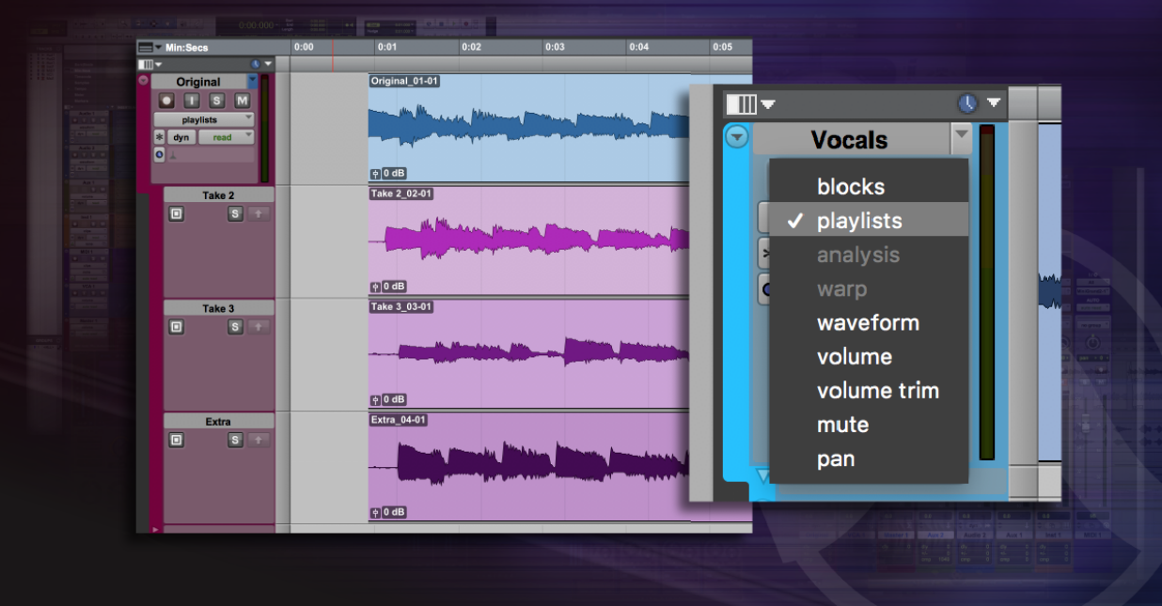The height and width of the screenshot is (606, 1162).
Task: Open the Original track view selector showing playlists
Action: [x=204, y=119]
